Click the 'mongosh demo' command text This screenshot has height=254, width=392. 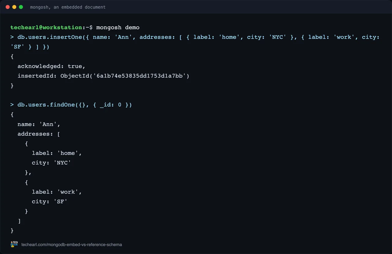click(118, 28)
